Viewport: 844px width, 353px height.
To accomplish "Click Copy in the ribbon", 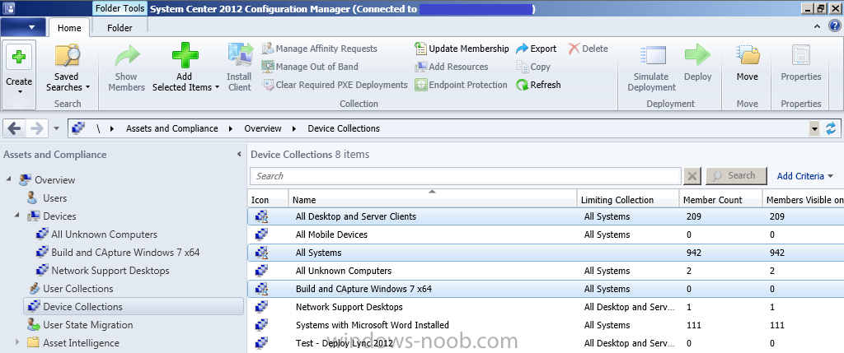I will point(533,67).
